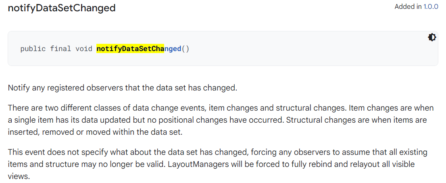This screenshot has width=446, height=183.
Task: Click the yellow highlighted part of the method name
Action: coord(130,49)
